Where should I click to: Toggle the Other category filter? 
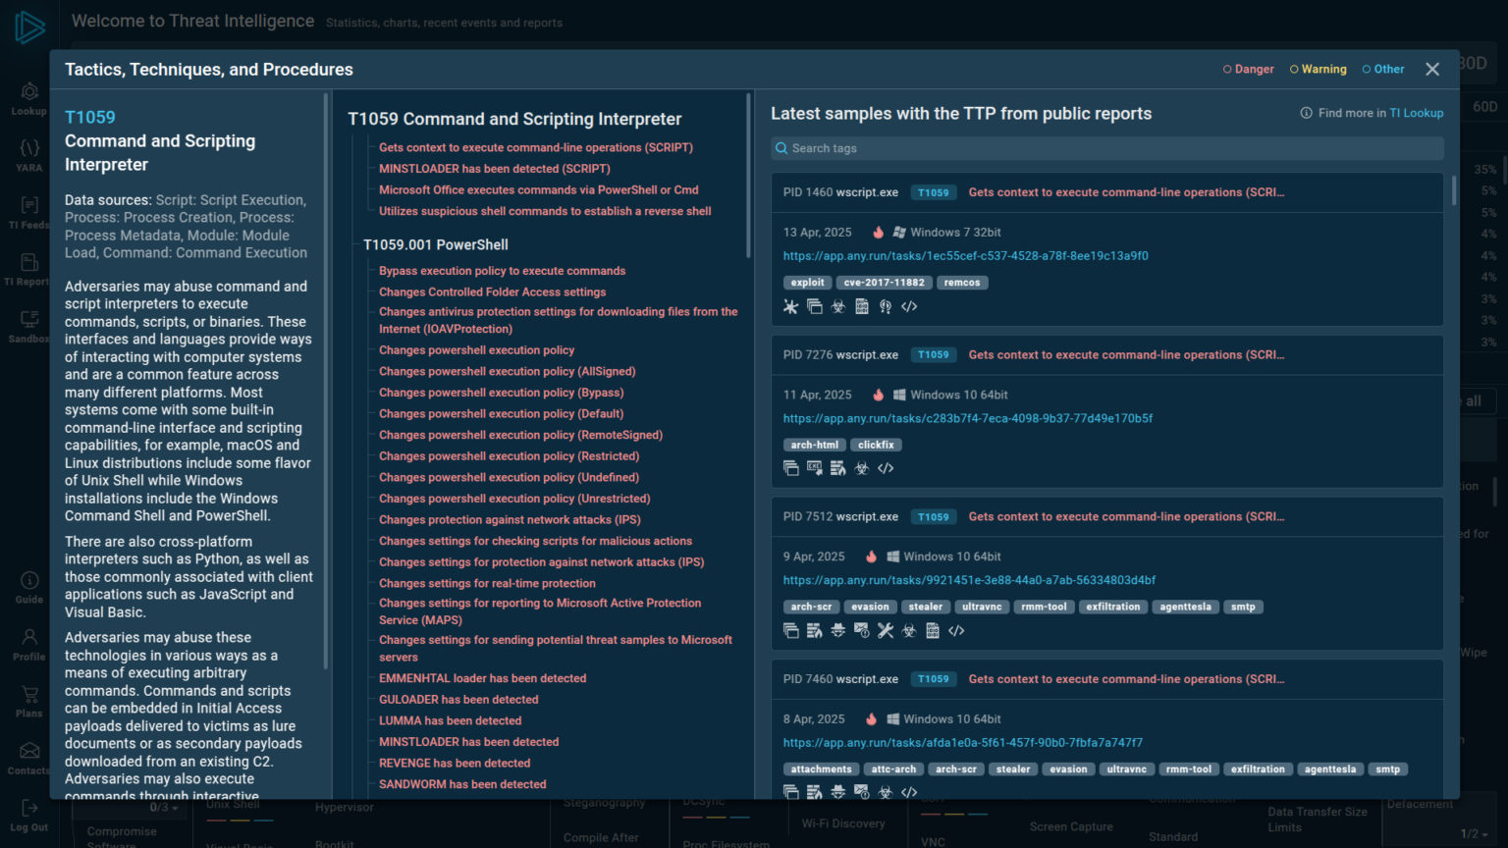click(x=1382, y=69)
